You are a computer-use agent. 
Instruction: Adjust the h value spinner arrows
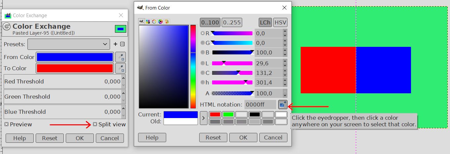(285, 82)
